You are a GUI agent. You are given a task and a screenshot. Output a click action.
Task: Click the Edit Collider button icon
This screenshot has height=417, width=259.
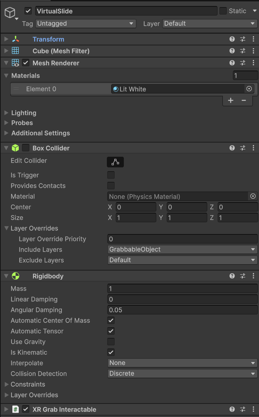[115, 162]
